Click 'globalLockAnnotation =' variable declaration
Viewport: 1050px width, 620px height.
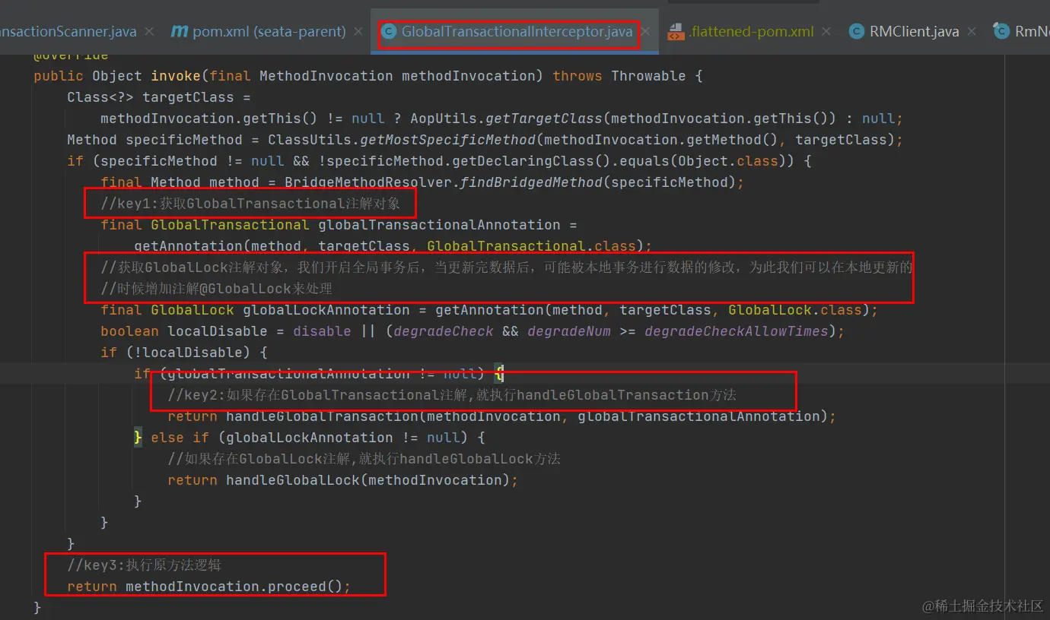point(335,310)
